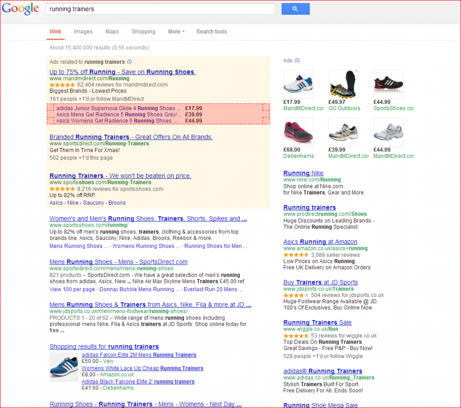Image resolution: width=461 pixels, height=408 pixels.
Task: Click the blue magnifying glass search button
Action: click(295, 9)
